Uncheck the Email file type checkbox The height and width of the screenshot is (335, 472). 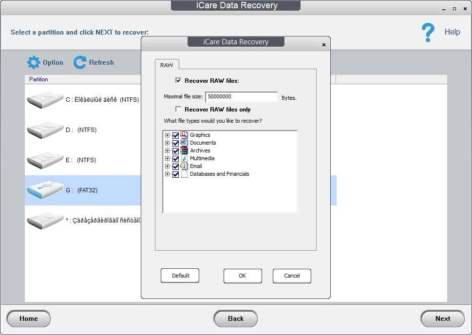[175, 167]
